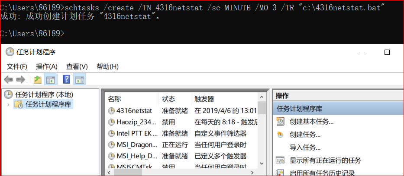The width and height of the screenshot is (404, 176).
Task: Click 禁用 status of Haozip_234 task
Action: pyautogui.click(x=168, y=122)
